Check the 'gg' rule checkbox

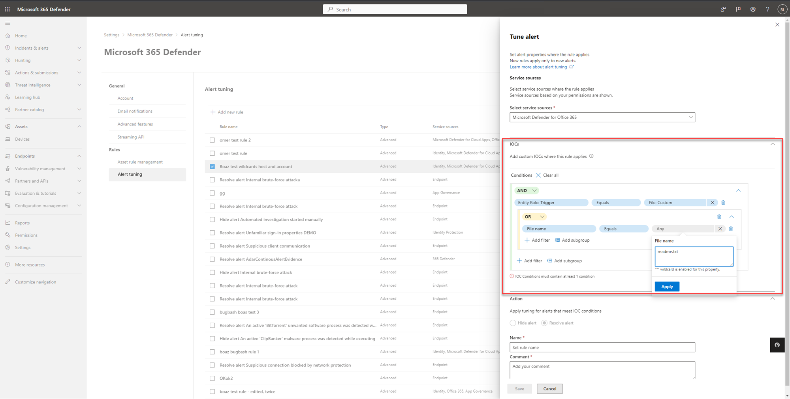[213, 193]
